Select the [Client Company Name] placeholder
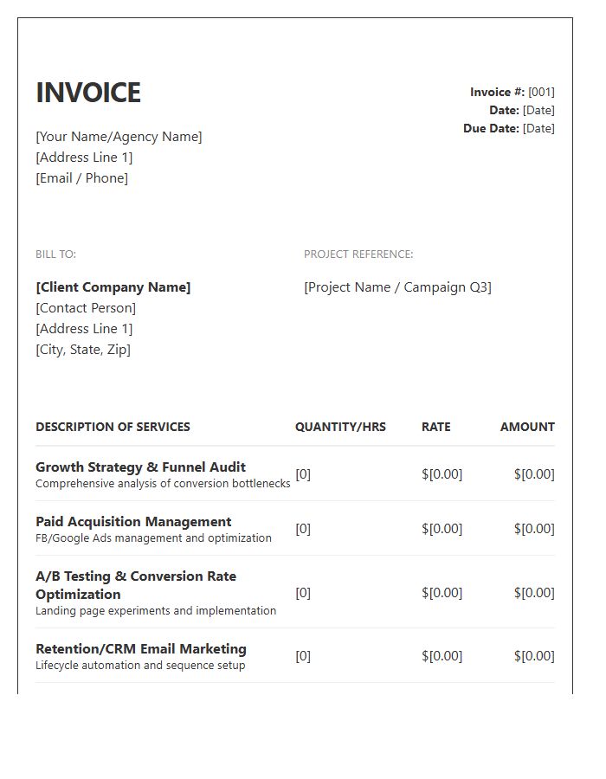 [113, 287]
